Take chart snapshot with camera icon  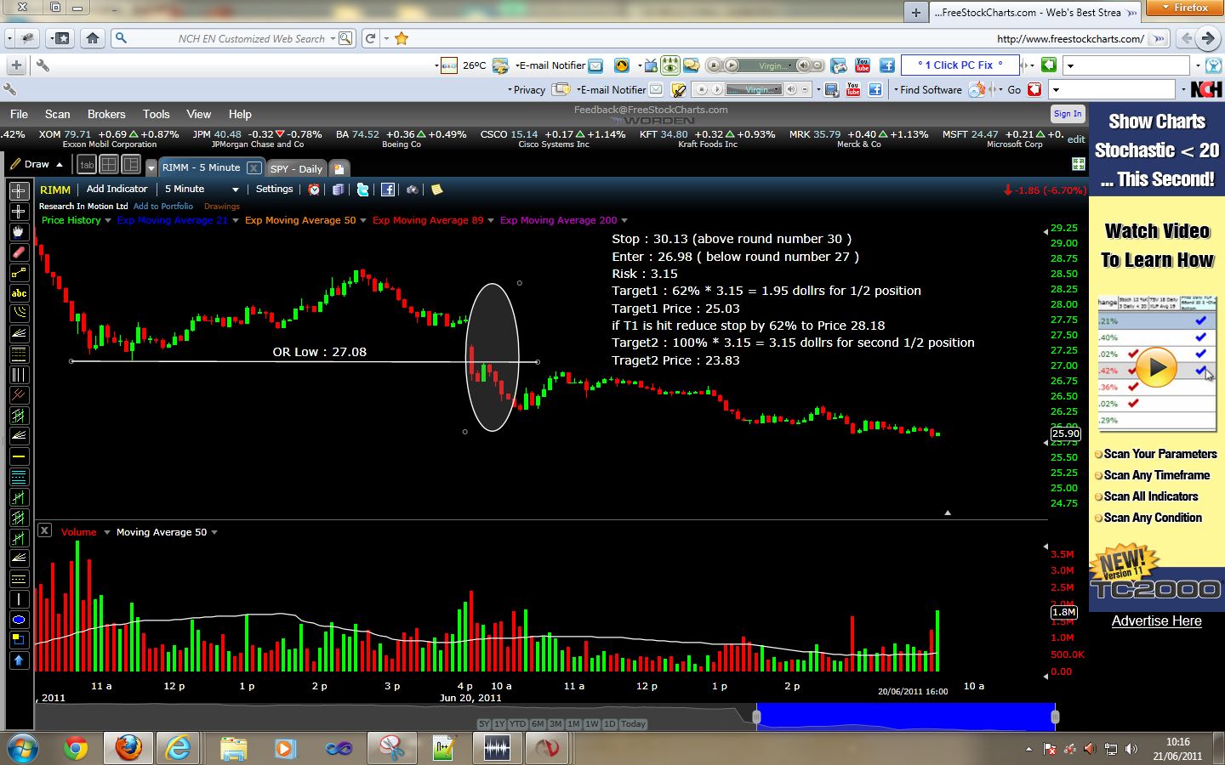(412, 190)
